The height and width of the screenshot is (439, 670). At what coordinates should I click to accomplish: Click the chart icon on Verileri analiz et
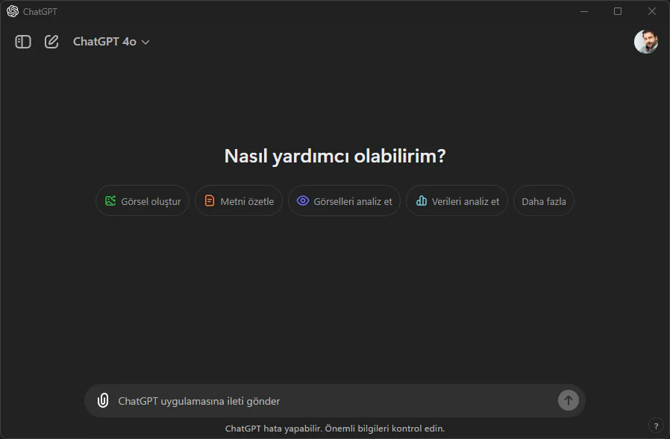point(422,200)
